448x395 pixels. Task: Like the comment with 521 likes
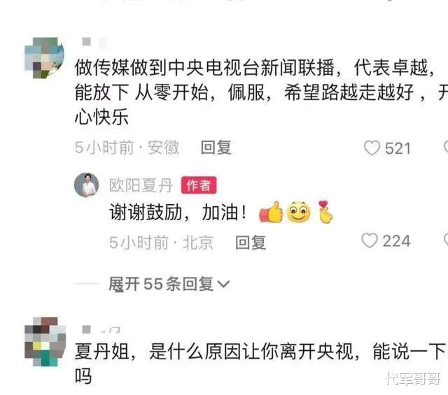[372, 148]
